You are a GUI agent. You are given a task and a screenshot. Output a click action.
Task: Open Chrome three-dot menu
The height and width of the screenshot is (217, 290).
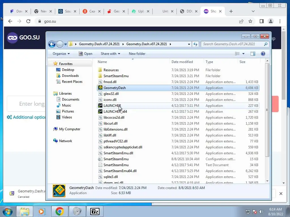pos(280,21)
